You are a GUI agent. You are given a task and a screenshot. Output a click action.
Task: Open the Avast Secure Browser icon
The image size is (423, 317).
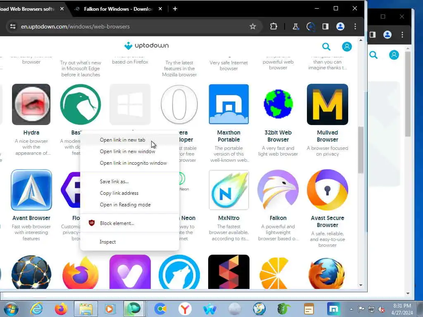[328, 190]
